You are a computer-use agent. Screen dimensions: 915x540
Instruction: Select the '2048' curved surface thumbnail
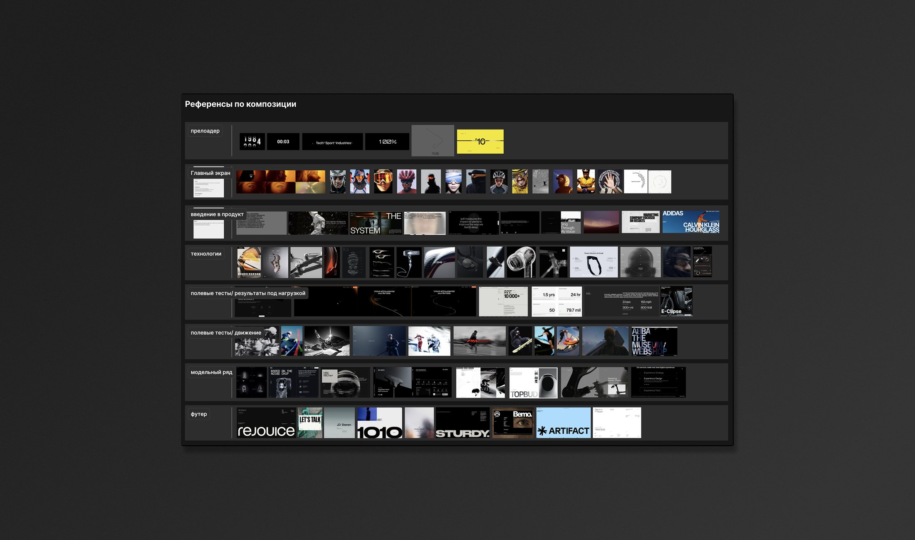[439, 262]
